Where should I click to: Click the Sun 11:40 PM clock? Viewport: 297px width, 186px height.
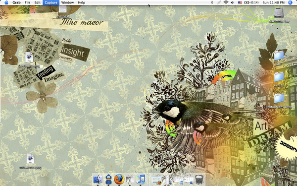click(x=274, y=2)
